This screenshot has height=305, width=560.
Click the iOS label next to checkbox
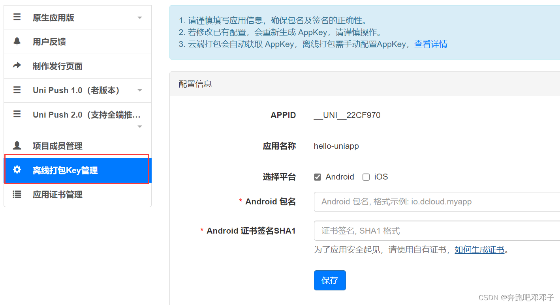(x=381, y=177)
